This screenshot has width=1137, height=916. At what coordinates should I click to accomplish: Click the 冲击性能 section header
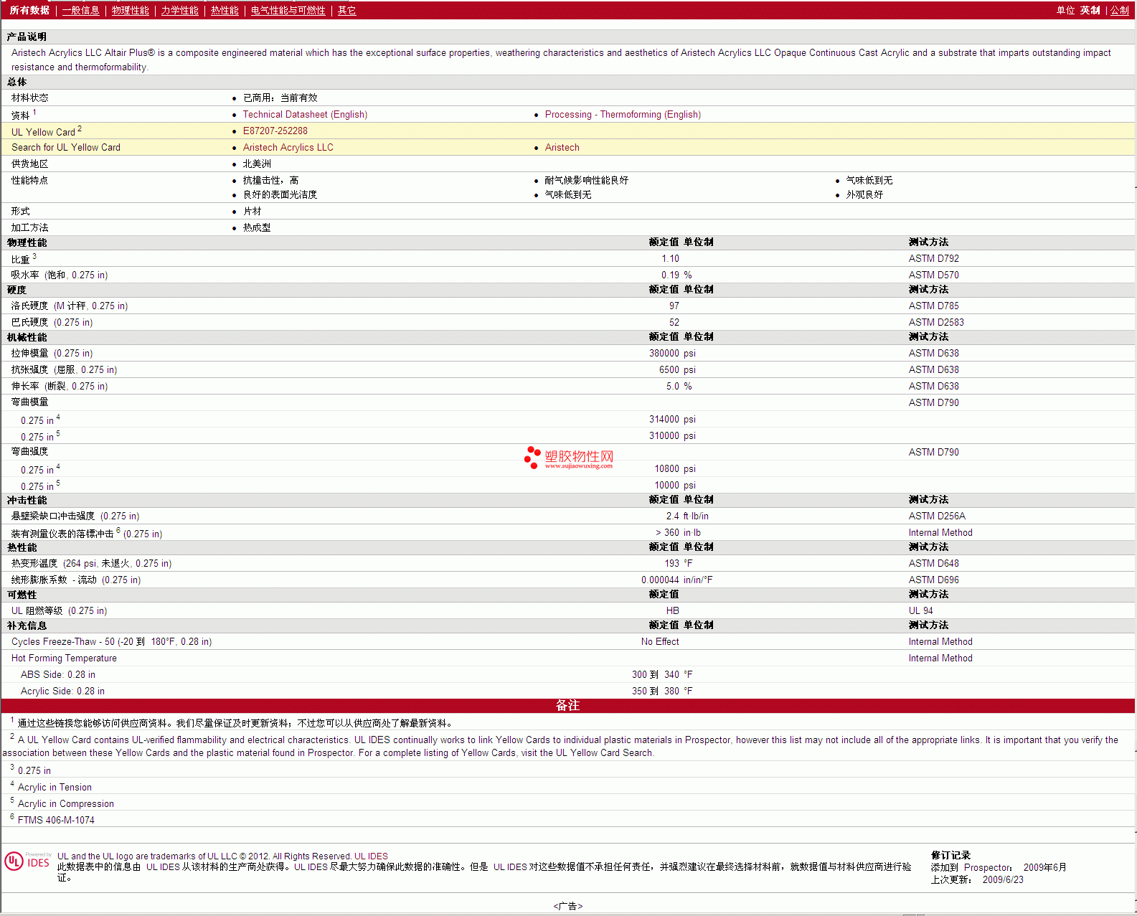[27, 500]
